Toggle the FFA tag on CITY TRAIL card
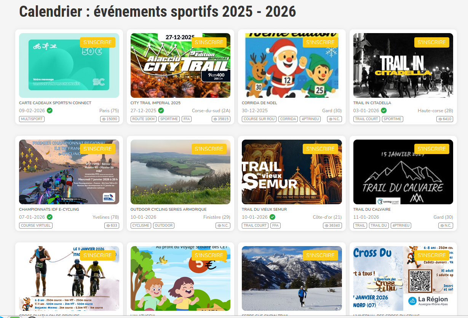Viewport: 468px width, 318px height. tap(186, 119)
